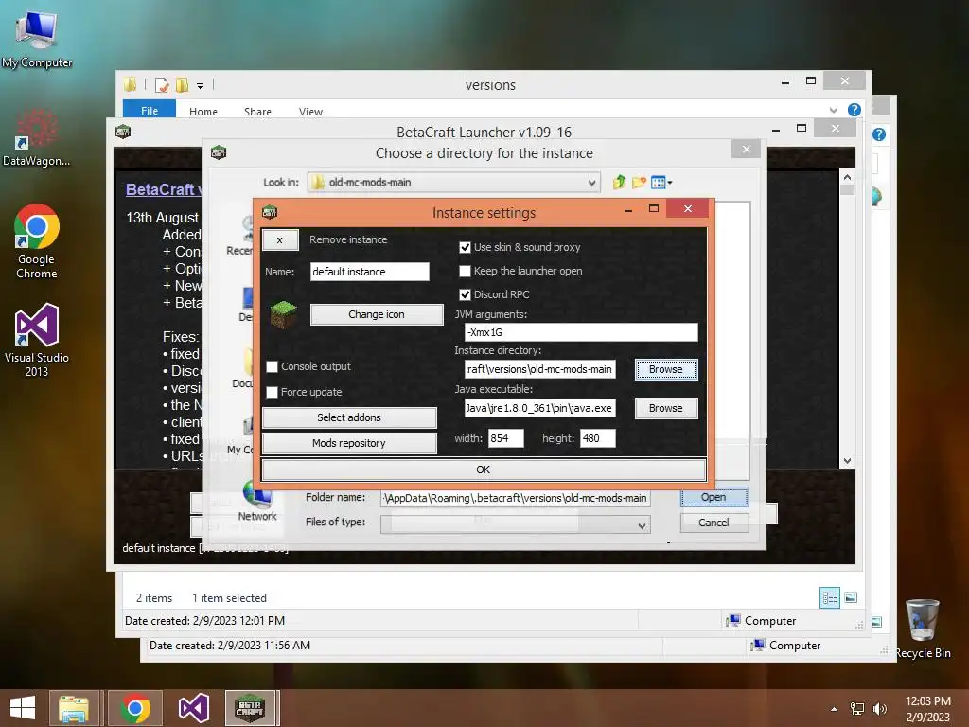Enable Keep the launcher open checkbox
Image resolution: width=969 pixels, height=727 pixels.
click(x=466, y=271)
